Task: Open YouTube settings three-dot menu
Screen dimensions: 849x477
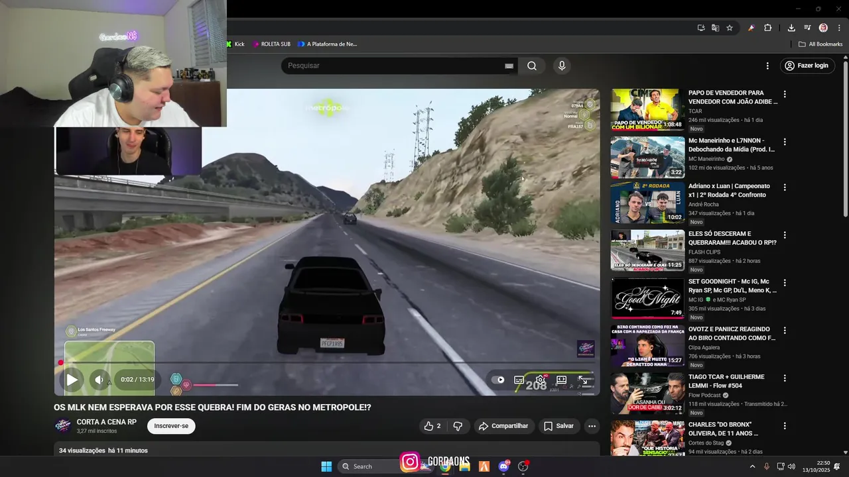Action: coord(767,66)
